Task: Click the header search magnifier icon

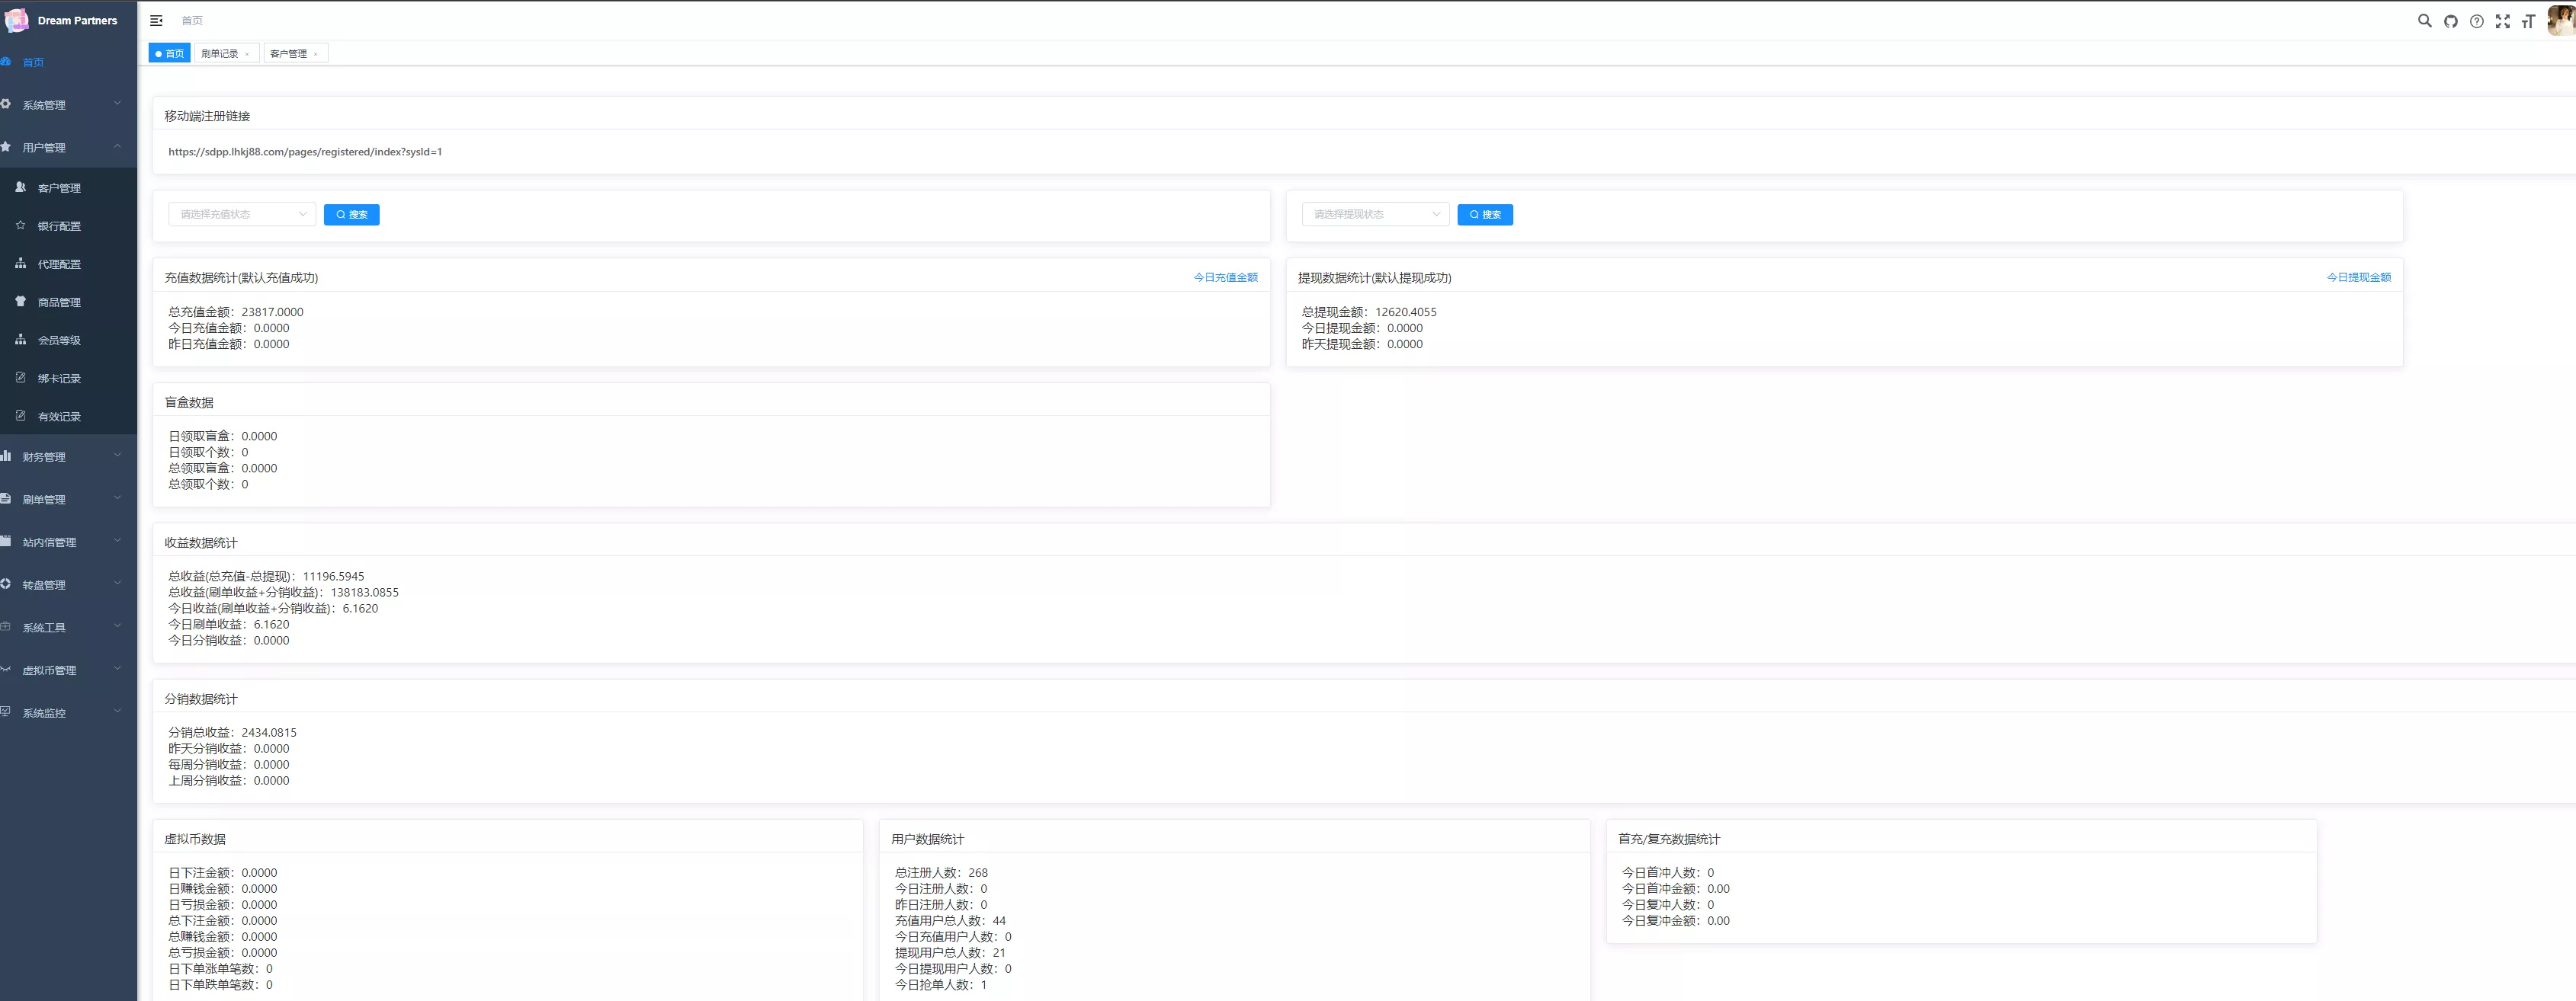Action: (2424, 20)
